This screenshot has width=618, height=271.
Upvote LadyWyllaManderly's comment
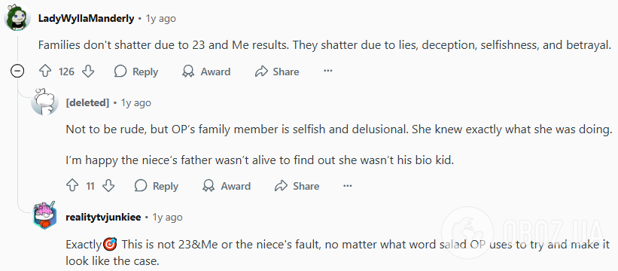pyautogui.click(x=45, y=72)
